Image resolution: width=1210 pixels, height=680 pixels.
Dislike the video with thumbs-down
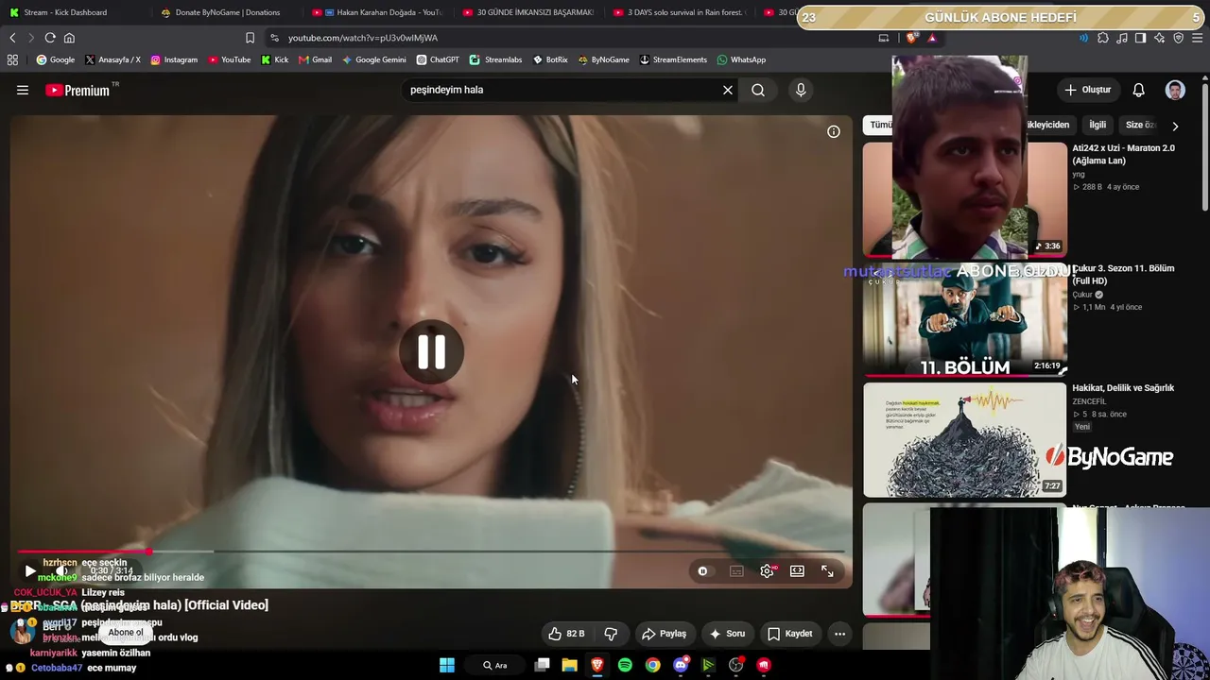(x=611, y=634)
